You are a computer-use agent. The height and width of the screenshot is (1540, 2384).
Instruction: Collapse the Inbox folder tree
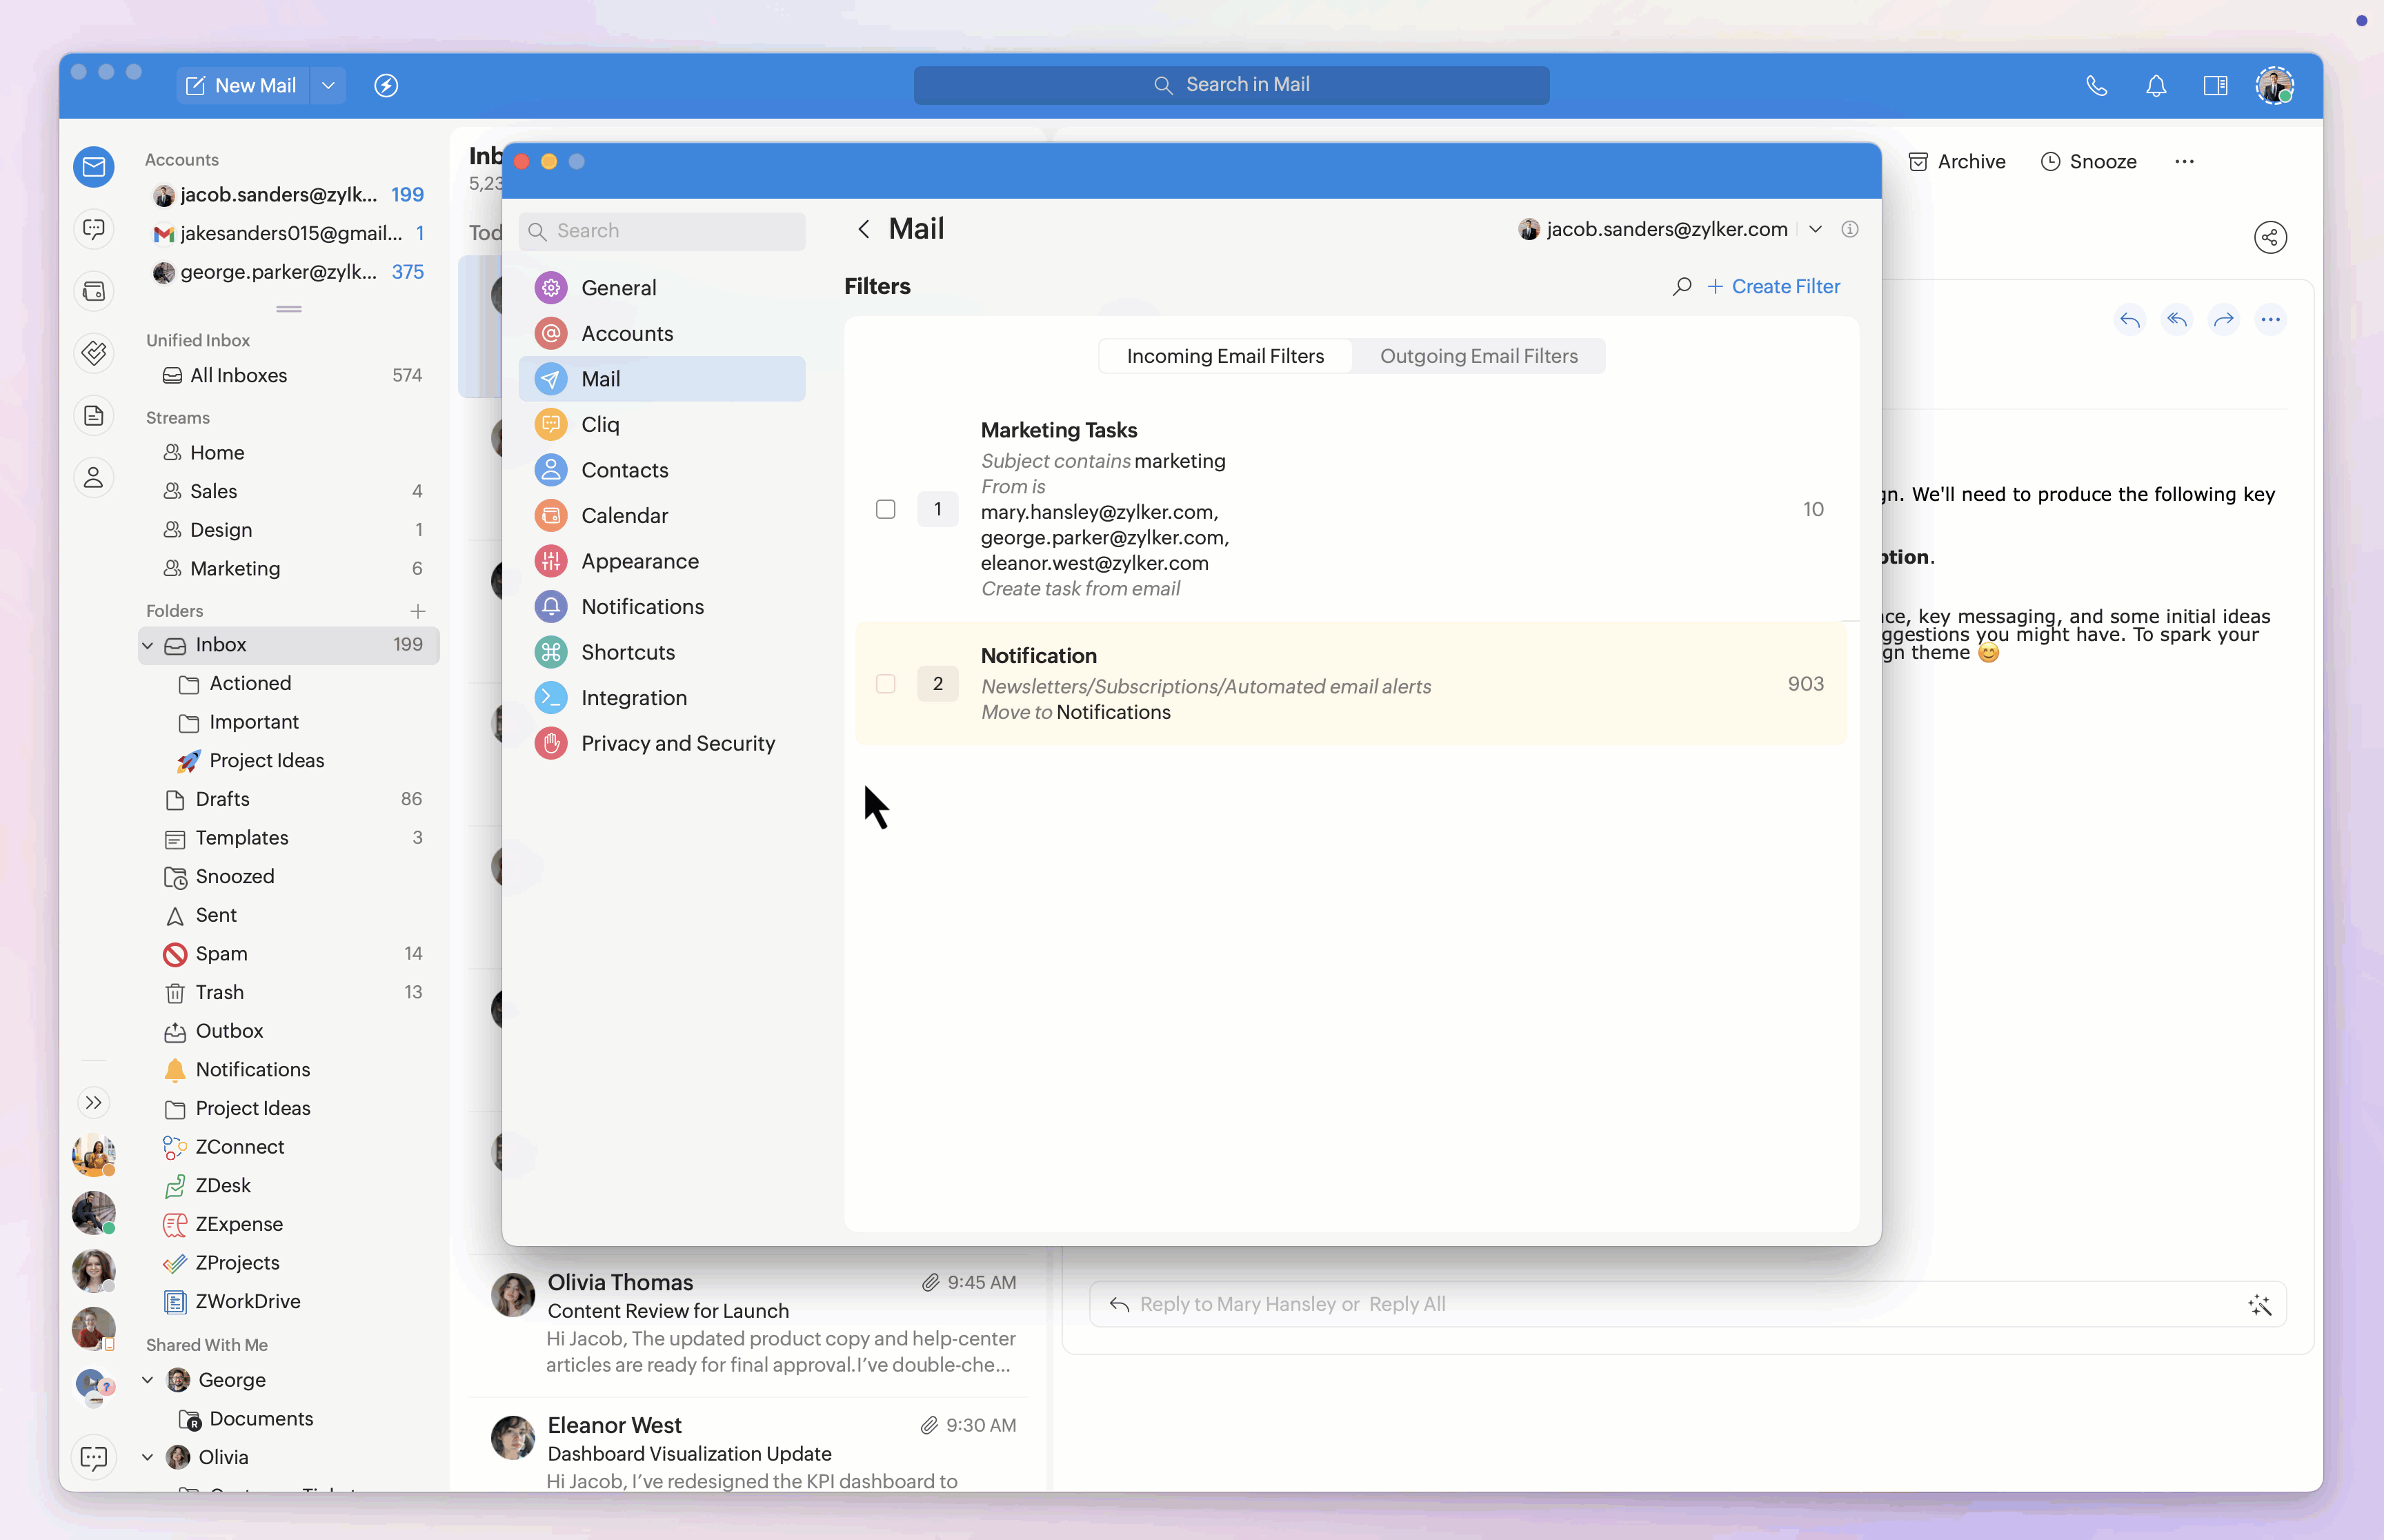click(148, 645)
